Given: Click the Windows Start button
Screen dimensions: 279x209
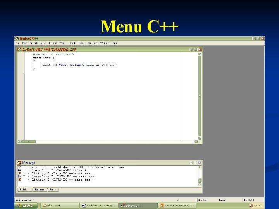Looking at the screenshot, I should [x=26, y=206].
